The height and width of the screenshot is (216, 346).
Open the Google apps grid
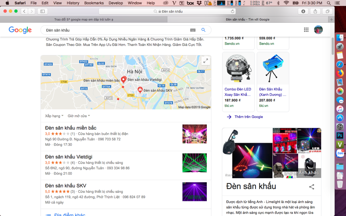tap(306, 30)
